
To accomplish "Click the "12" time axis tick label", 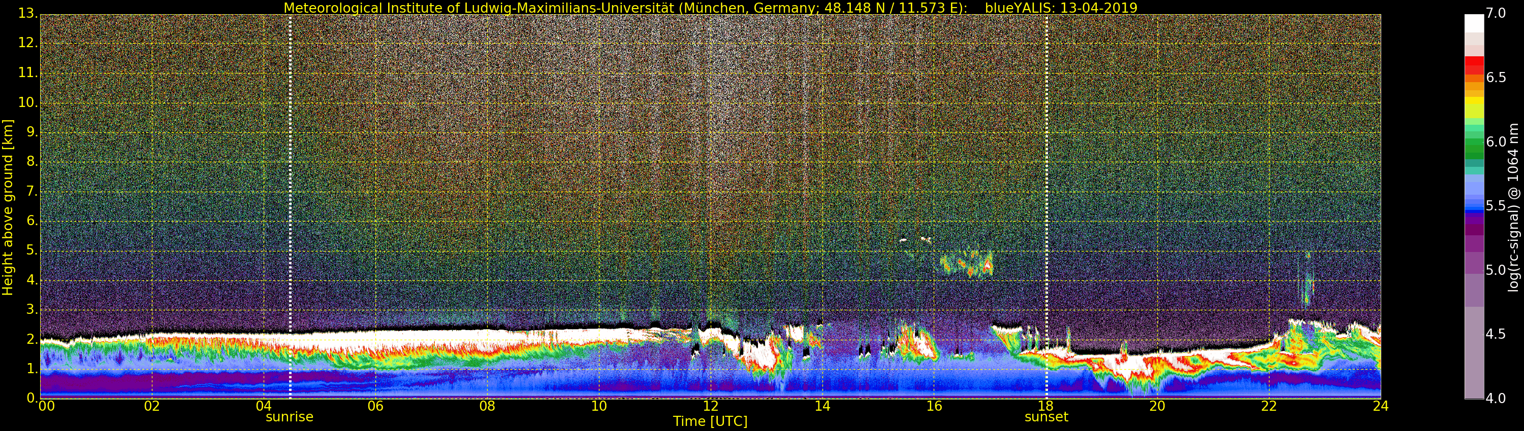I will pyautogui.click(x=711, y=406).
